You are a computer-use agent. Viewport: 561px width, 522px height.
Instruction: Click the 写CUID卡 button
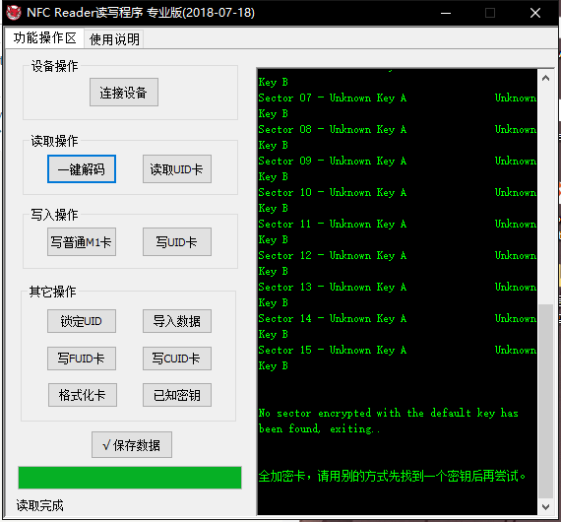pyautogui.click(x=177, y=359)
